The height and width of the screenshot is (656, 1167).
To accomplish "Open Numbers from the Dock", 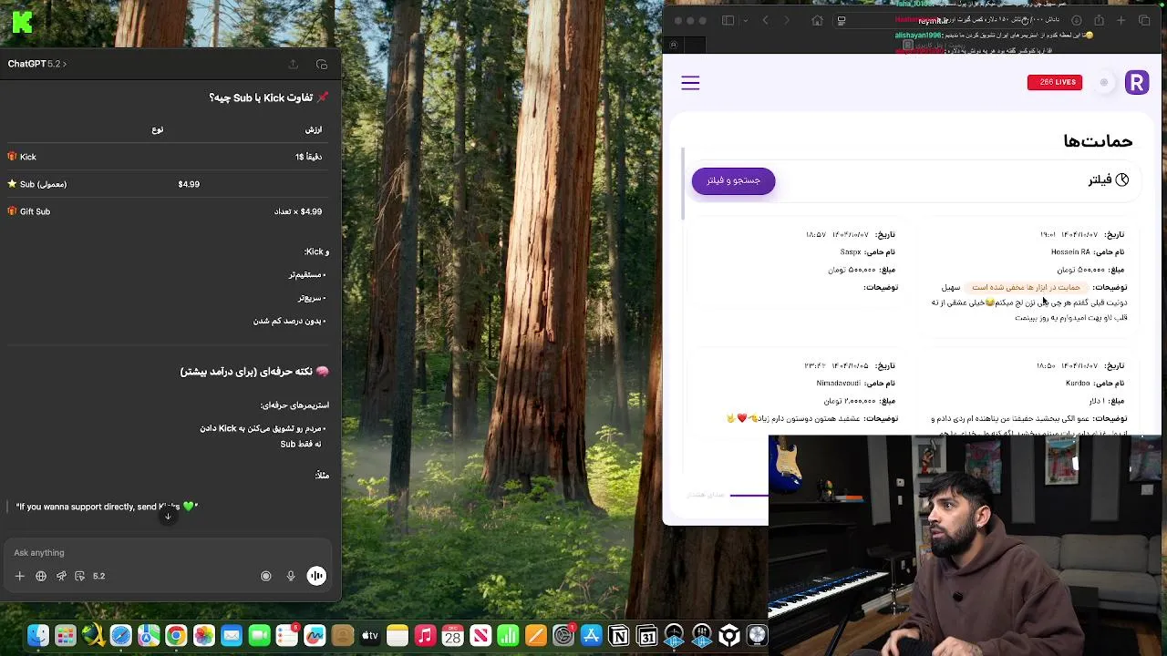I will tap(508, 635).
